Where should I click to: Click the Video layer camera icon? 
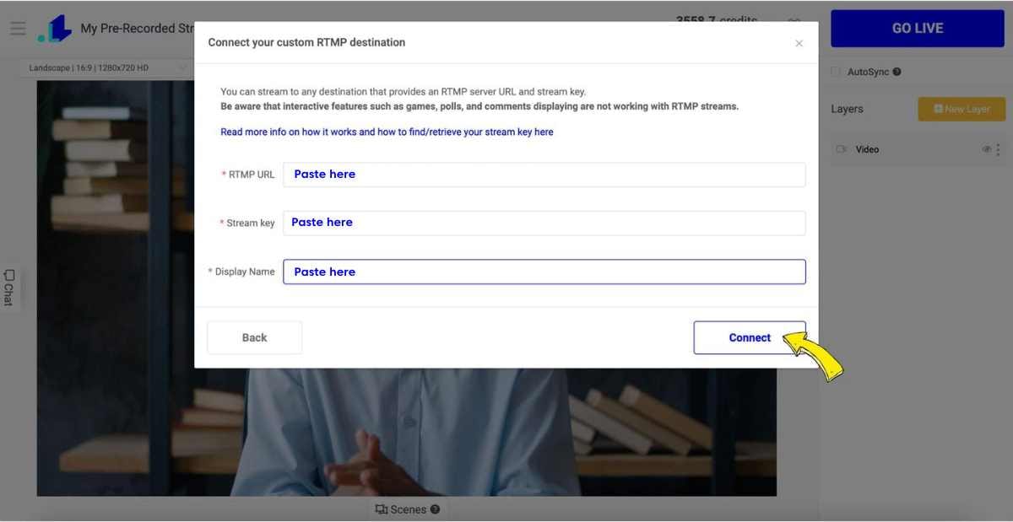(841, 149)
